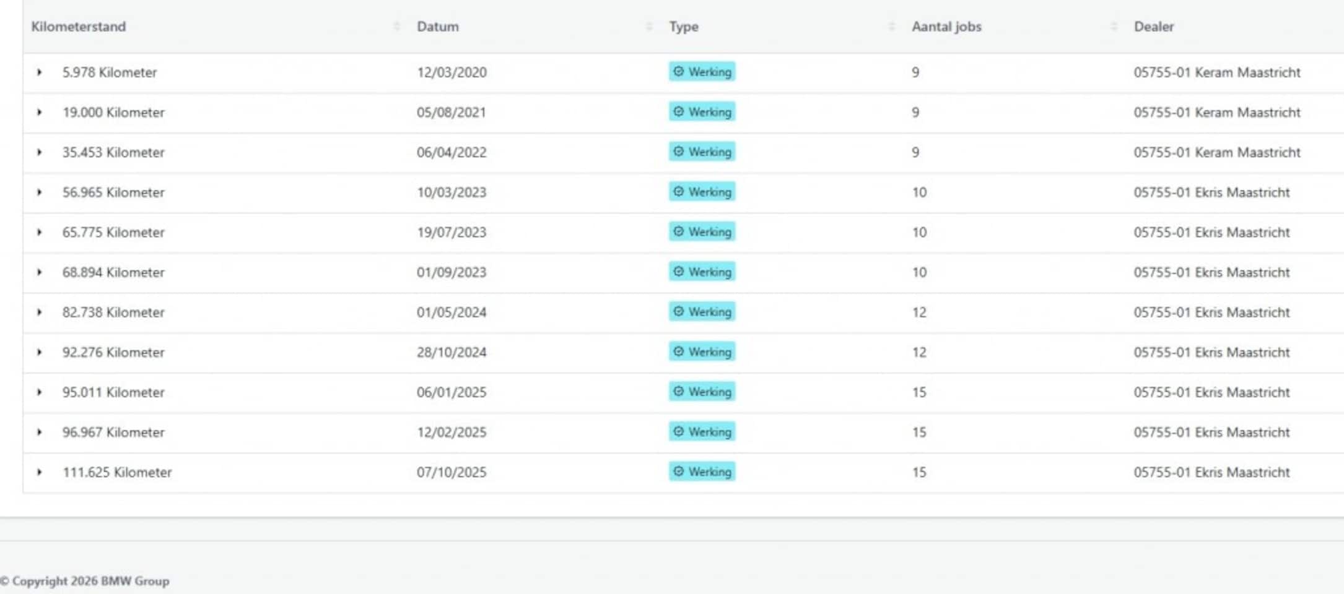Expand the 56.965 Kilometer row
The width and height of the screenshot is (1344, 594).
tap(39, 192)
